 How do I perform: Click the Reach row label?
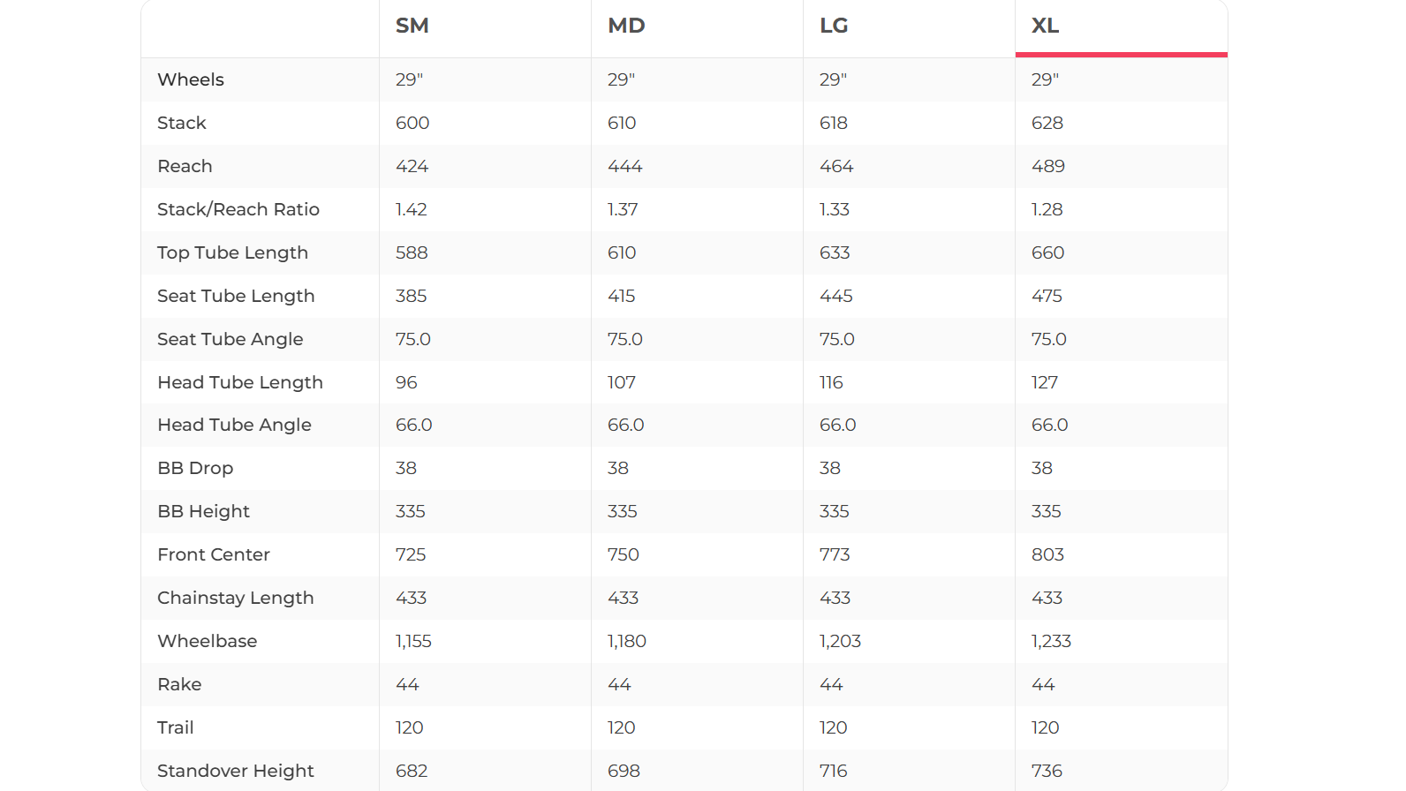point(185,166)
